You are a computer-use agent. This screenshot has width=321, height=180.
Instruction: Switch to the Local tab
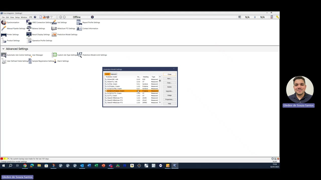pos(107,74)
